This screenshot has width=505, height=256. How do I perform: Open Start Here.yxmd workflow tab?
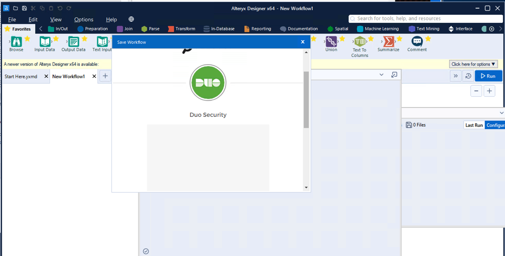(x=21, y=77)
